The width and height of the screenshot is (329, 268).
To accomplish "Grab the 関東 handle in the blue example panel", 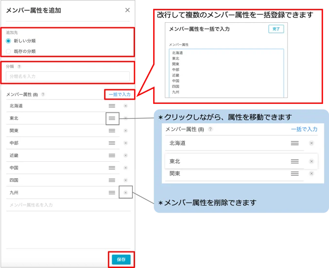I will point(295,173).
